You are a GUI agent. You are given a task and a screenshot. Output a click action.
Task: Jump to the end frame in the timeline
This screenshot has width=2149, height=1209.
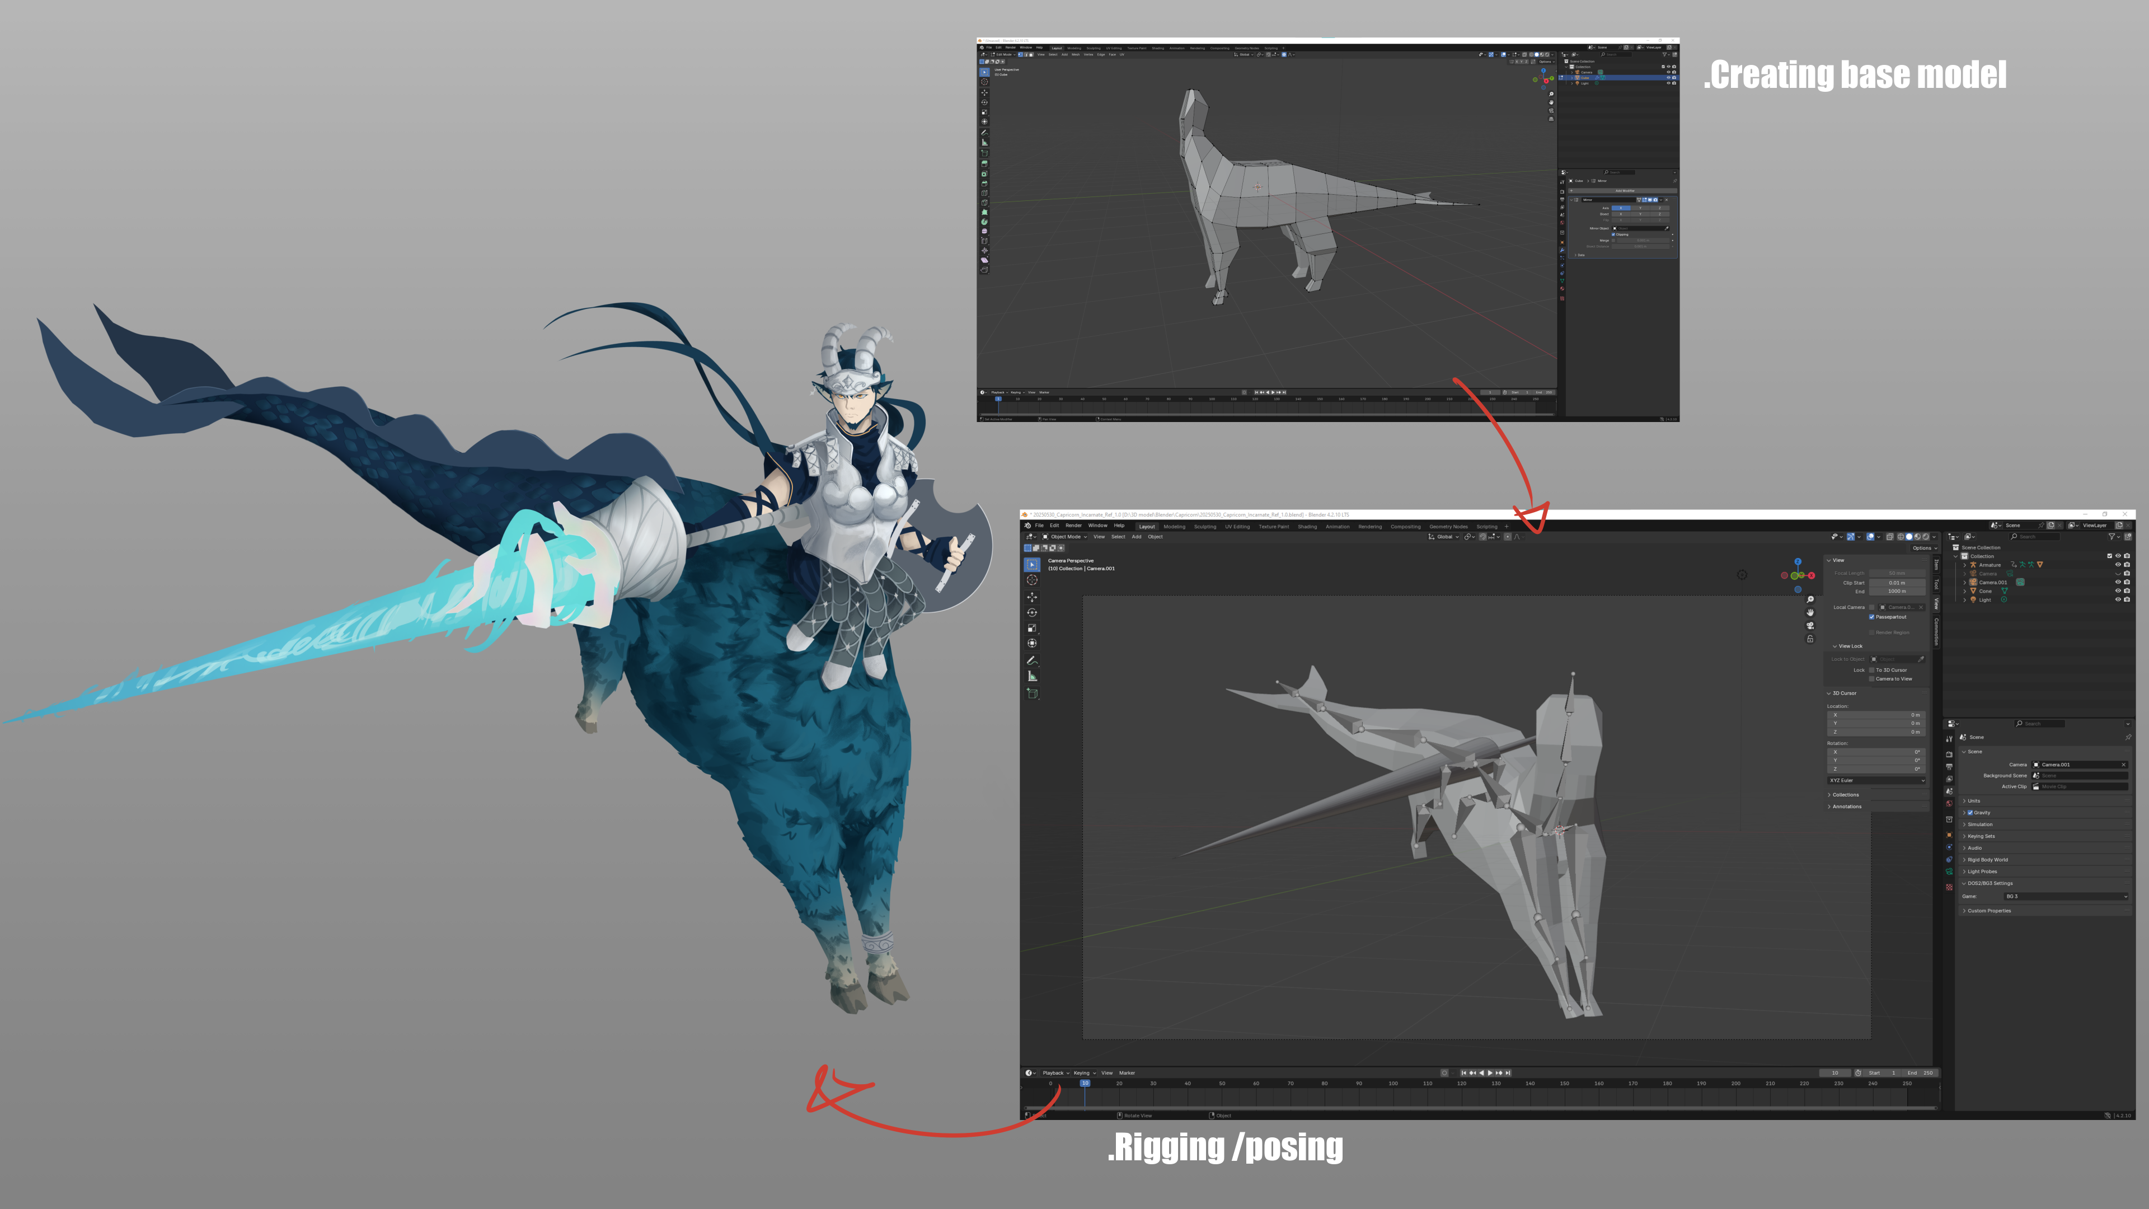point(1508,1073)
